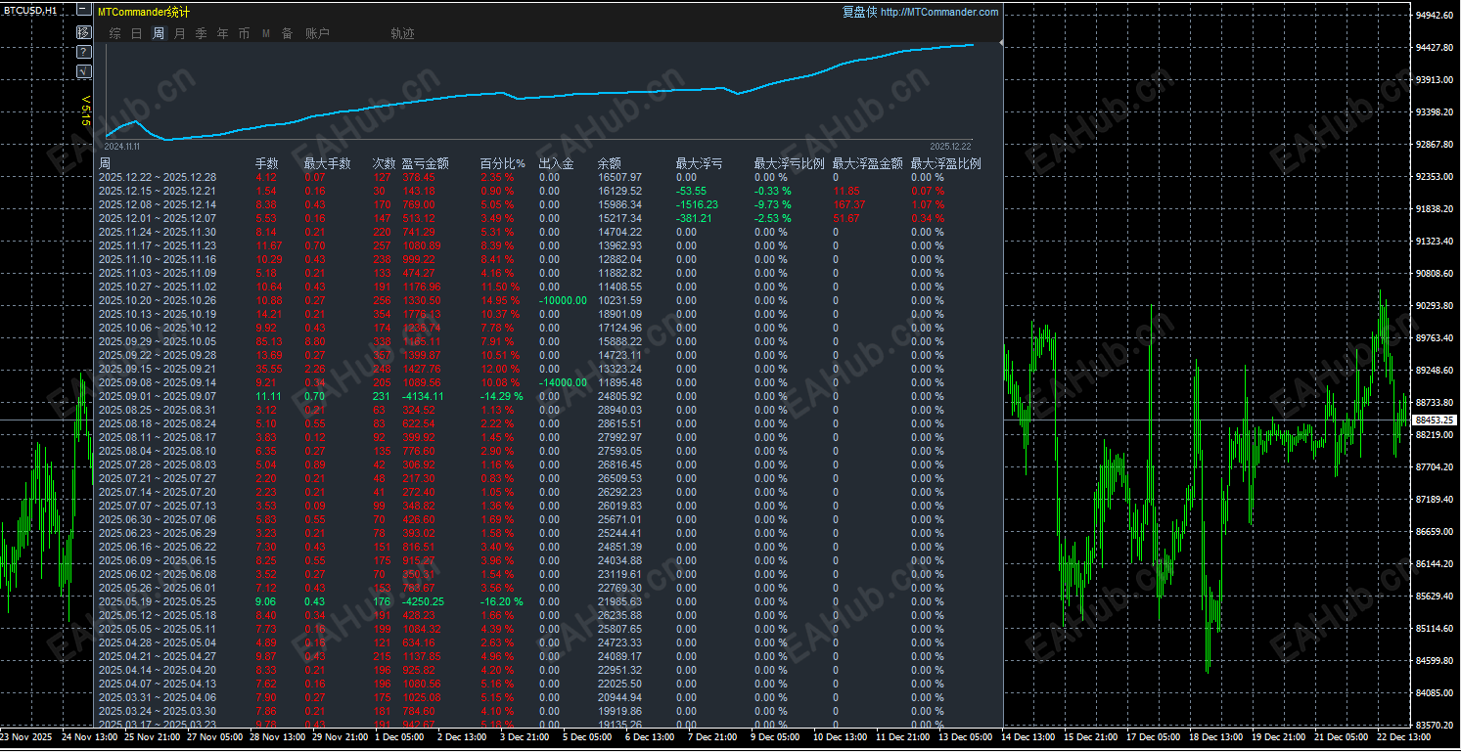The width and height of the screenshot is (1461, 752).
Task: Click the -4134.11 loss amount
Action: pyautogui.click(x=423, y=396)
